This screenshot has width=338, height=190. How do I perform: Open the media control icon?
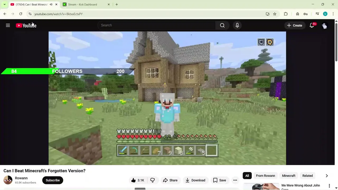pos(317,14)
